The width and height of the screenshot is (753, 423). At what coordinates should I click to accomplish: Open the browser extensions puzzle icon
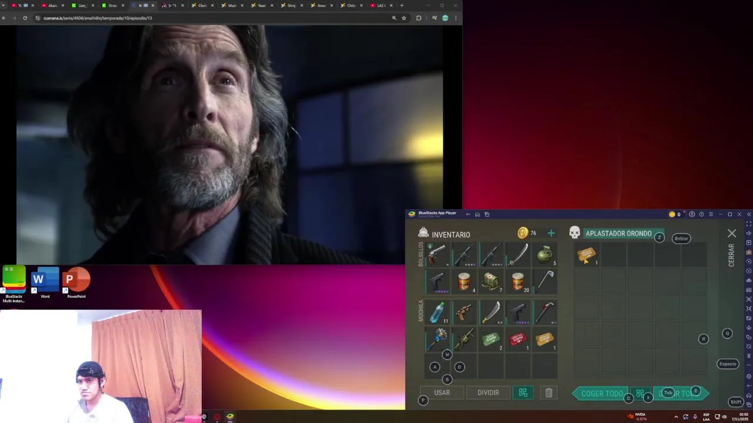coord(418,18)
